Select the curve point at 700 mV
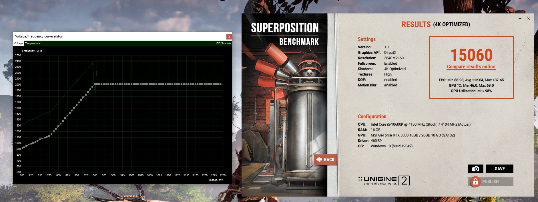This screenshot has height=202, width=538. (x=23, y=148)
